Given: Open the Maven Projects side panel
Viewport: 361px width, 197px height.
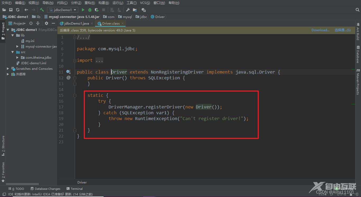Looking at the screenshot, I should pyautogui.click(x=358, y=82).
